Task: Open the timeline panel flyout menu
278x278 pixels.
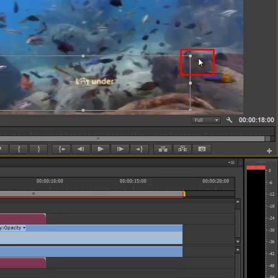Action: coord(231,162)
